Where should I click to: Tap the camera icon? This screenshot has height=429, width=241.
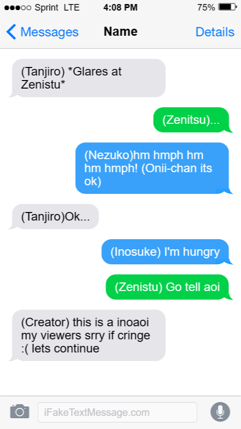pyautogui.click(x=20, y=411)
